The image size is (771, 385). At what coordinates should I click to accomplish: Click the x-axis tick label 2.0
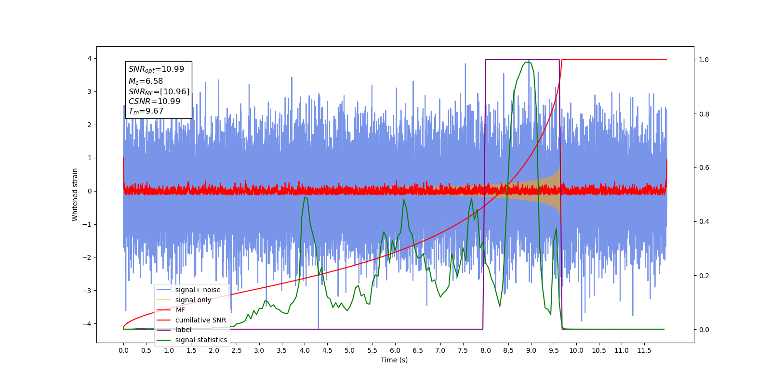coord(214,350)
